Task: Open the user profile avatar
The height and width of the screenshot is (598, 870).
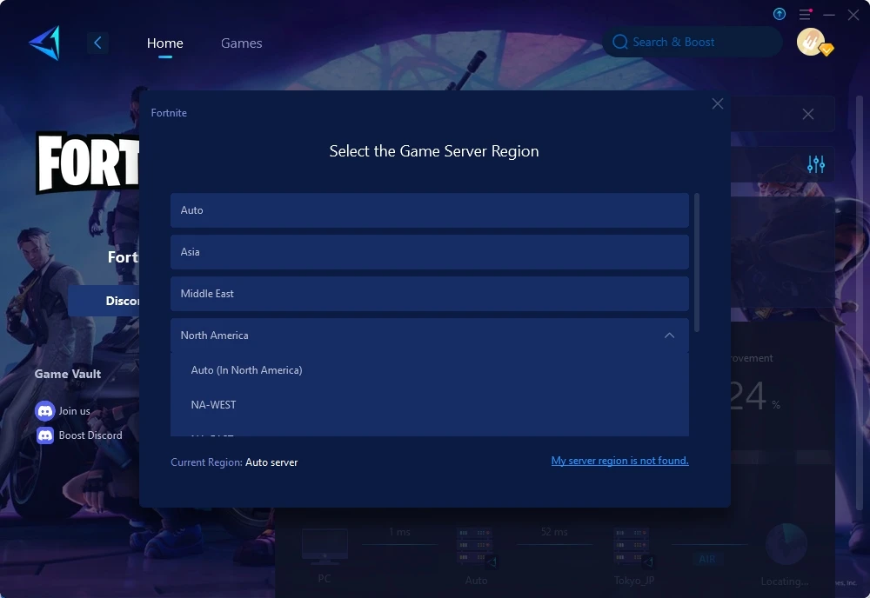Action: 812,42
